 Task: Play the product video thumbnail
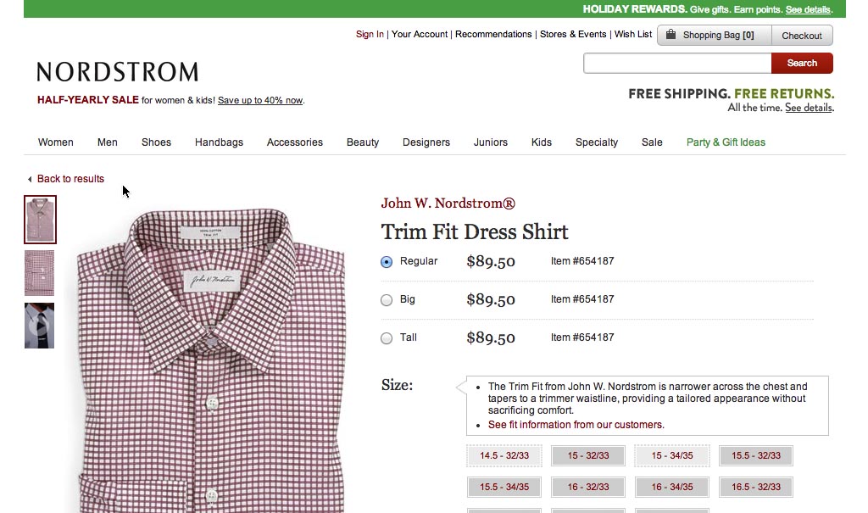tap(40, 326)
